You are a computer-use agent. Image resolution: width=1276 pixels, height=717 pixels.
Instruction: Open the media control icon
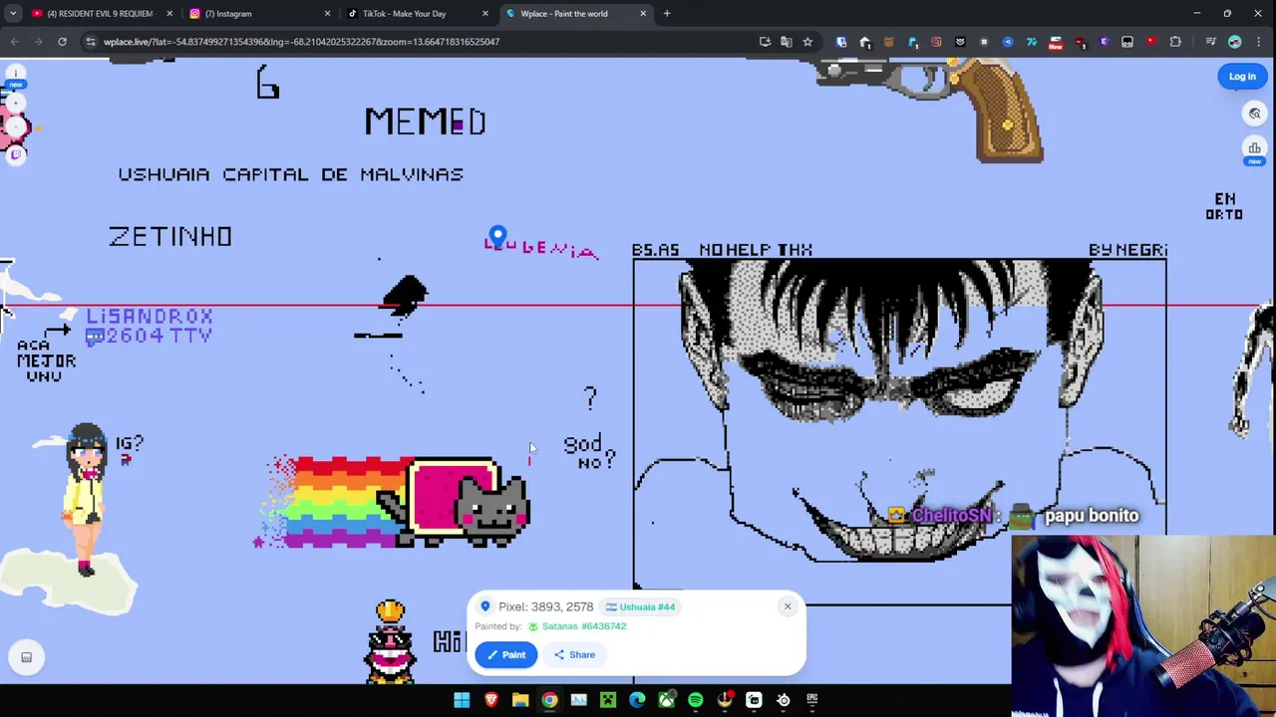click(x=1210, y=42)
